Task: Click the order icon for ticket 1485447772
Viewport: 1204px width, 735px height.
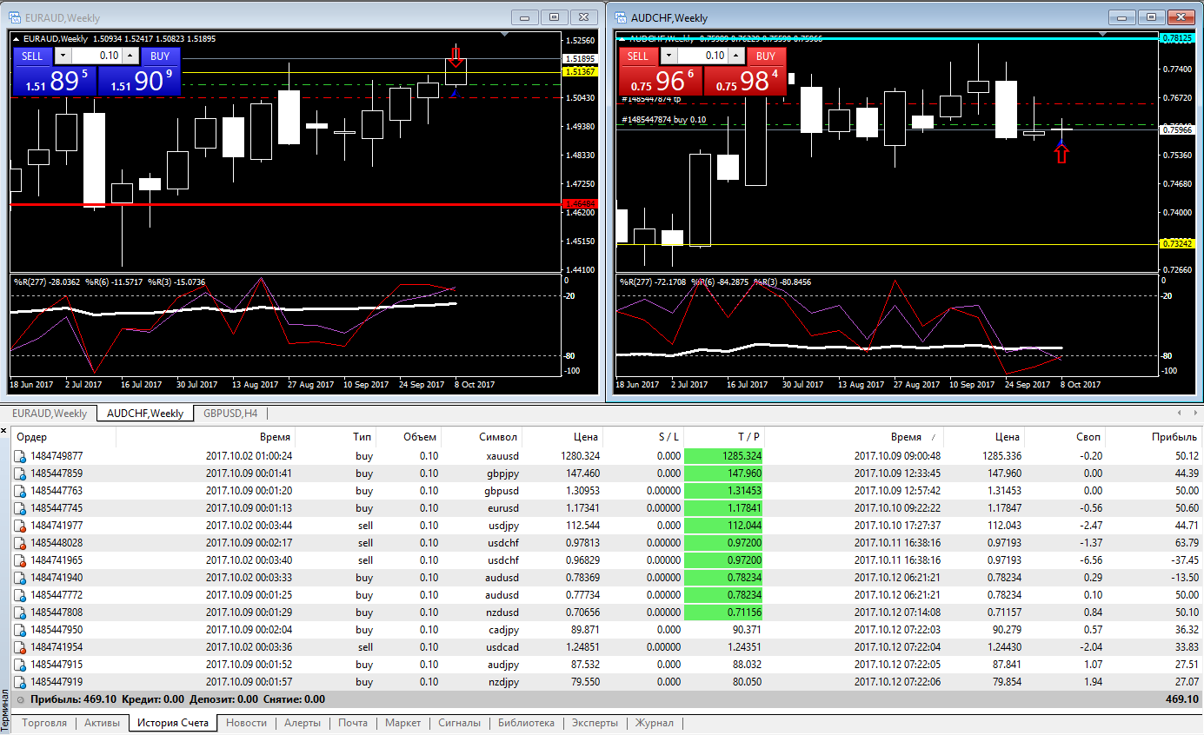Action: (20, 595)
